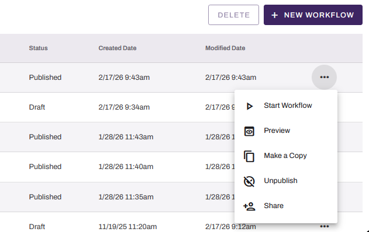Click Draft status in 11/19/25 11:20am row
The image size is (369, 232).
coord(37,227)
